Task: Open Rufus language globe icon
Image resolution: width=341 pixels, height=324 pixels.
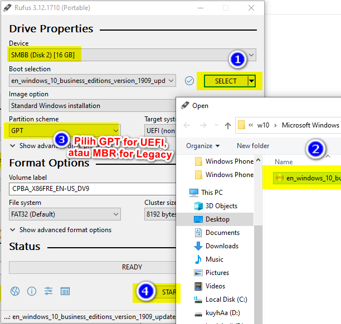Action: click(x=15, y=291)
